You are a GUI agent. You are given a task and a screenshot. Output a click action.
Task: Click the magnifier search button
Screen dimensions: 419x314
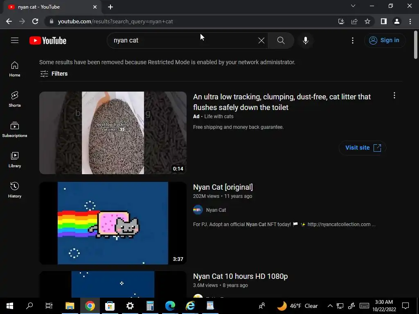pyautogui.click(x=281, y=40)
